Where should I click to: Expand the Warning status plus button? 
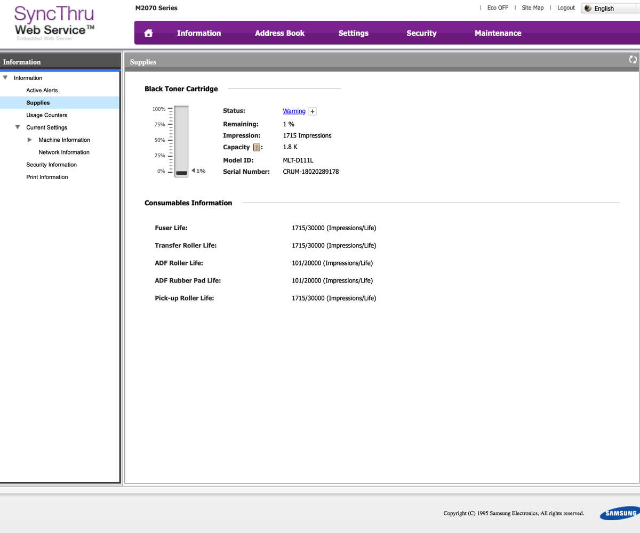313,111
